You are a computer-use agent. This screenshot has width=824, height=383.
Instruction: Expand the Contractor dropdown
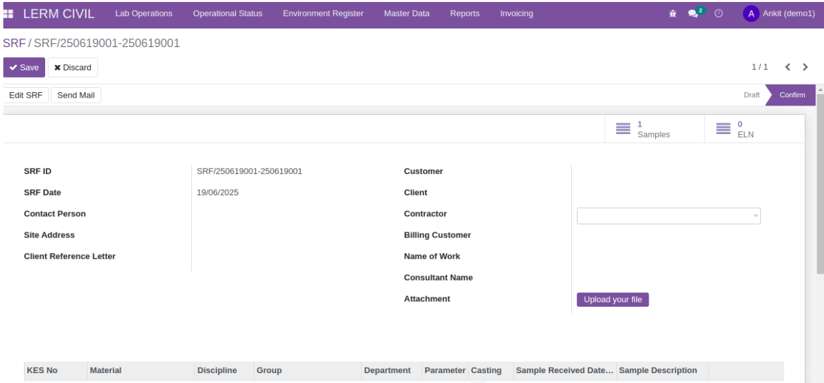755,216
